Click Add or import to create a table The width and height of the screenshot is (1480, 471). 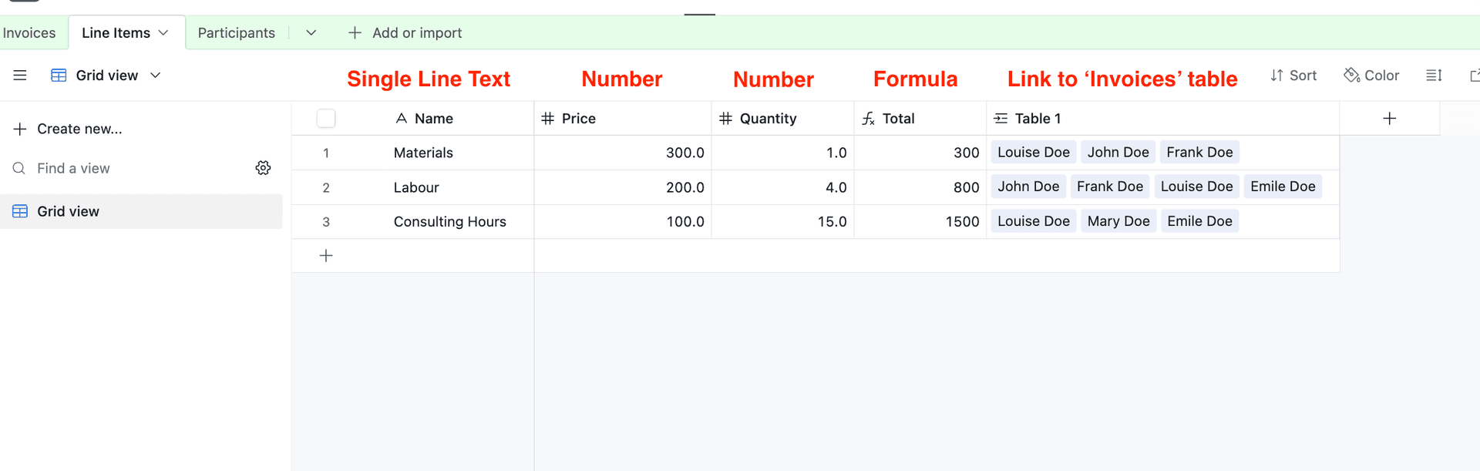405,32
